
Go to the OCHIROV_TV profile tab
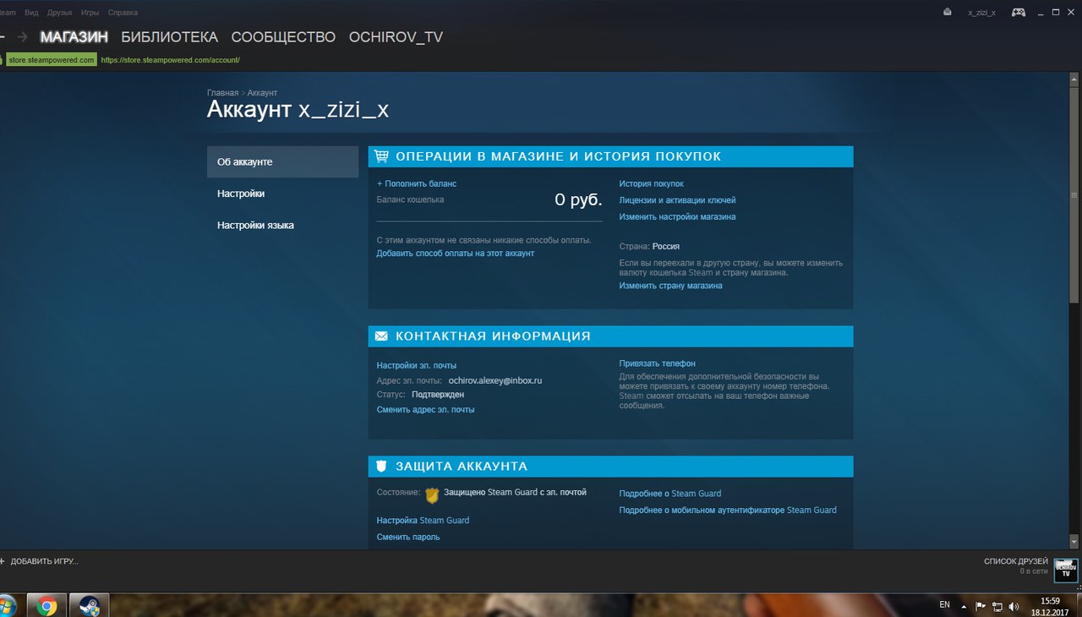(396, 37)
